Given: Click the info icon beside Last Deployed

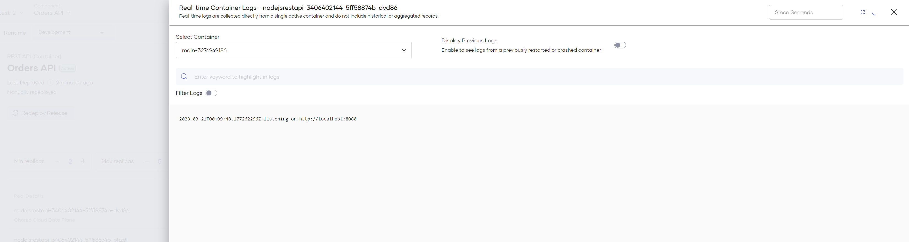Looking at the screenshot, I should 50,83.
